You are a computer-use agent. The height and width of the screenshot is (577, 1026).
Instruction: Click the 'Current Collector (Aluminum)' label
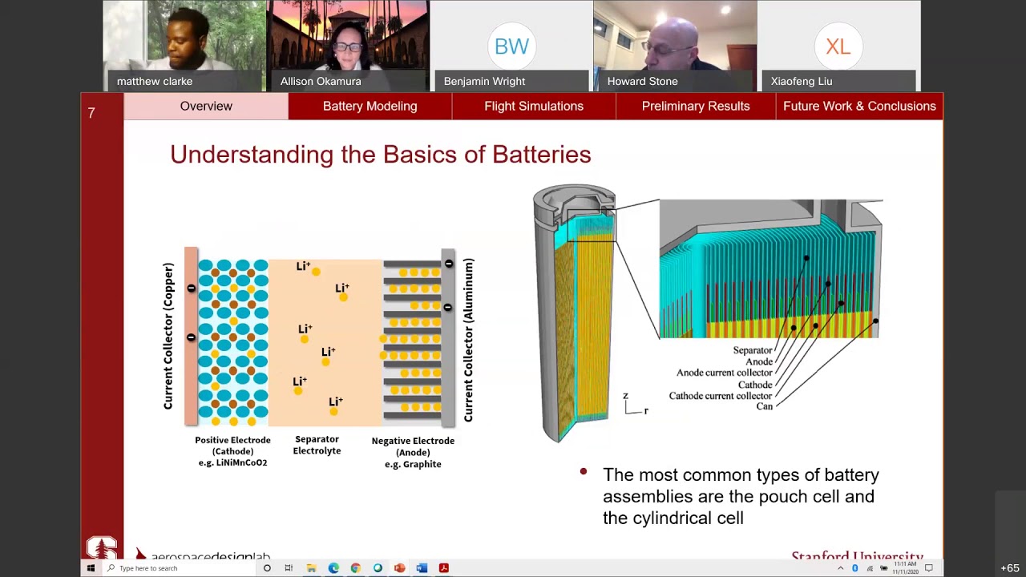tap(468, 340)
